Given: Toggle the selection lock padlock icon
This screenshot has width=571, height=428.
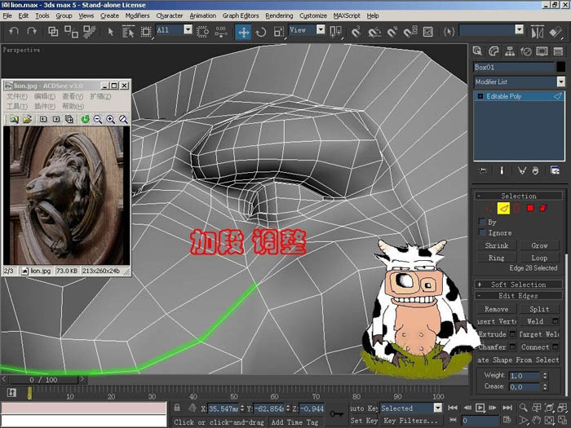Looking at the screenshot, I should pyautogui.click(x=177, y=408).
